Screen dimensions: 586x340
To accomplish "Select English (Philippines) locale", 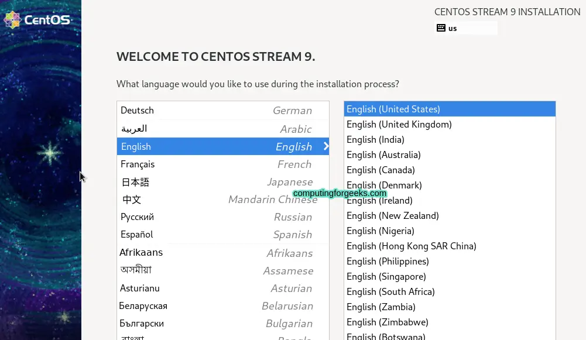I will click(450, 262).
